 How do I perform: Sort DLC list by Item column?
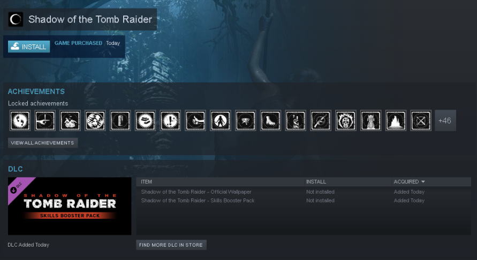tap(146, 181)
